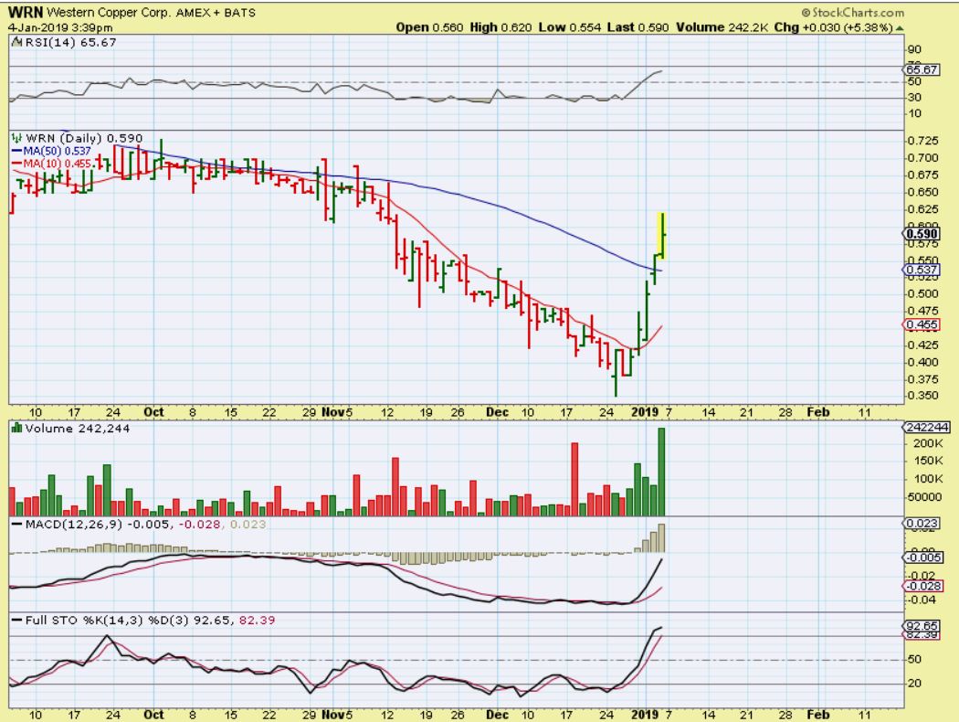
Task: Click the blue MA(50) legend swatch
Action: (x=16, y=151)
